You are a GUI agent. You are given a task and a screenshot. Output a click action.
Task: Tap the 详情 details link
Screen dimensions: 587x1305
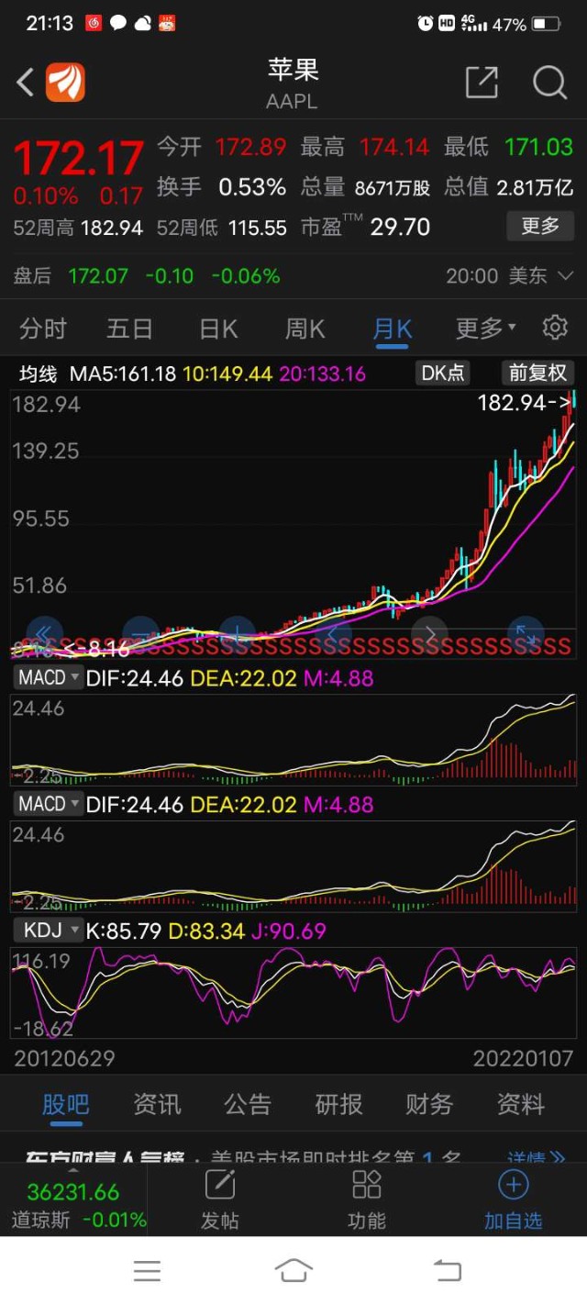tap(537, 1156)
